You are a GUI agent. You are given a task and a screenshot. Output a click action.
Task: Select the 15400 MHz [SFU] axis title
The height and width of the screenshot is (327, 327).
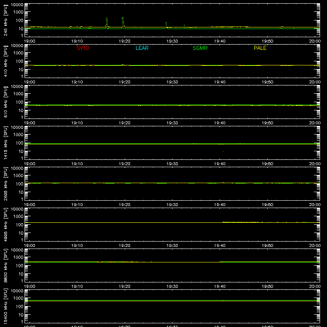click(x=6, y=306)
